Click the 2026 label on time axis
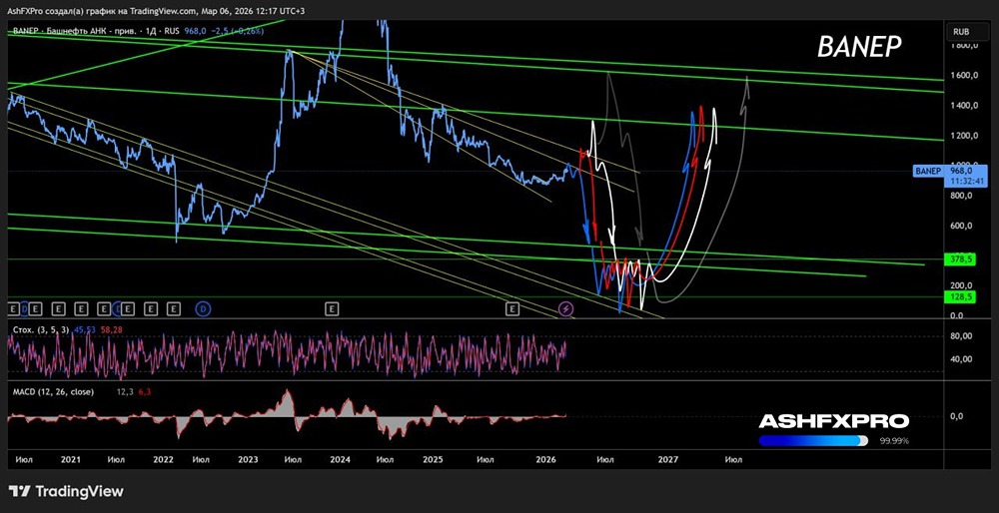Screen dimensions: 999x513 [x=546, y=459]
